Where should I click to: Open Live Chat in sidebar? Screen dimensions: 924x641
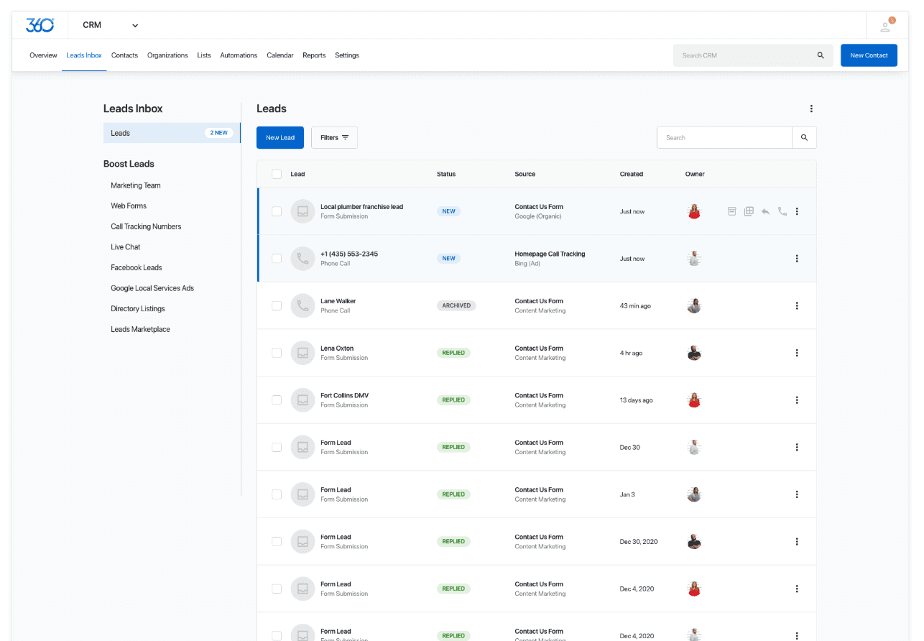126,246
